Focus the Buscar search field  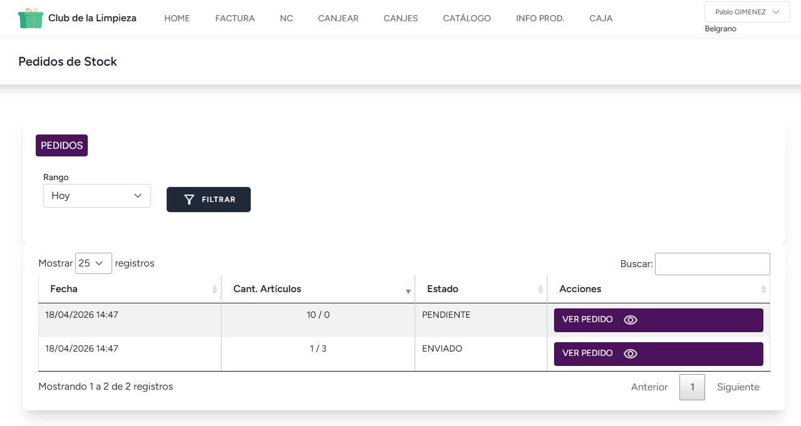712,264
